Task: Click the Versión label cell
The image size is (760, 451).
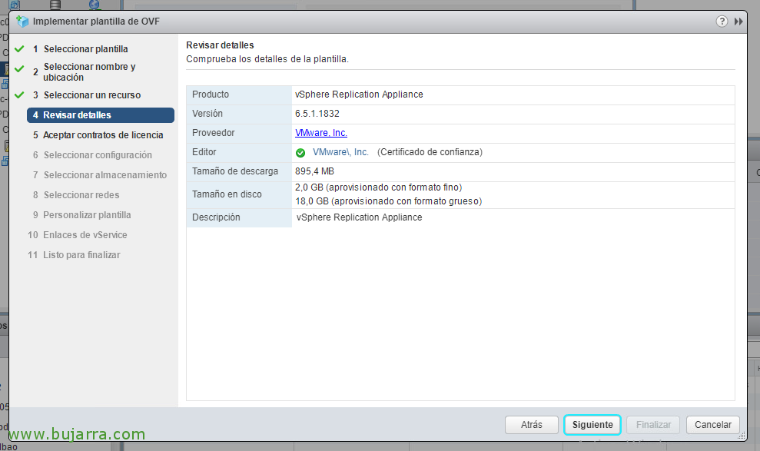Action: (x=239, y=114)
